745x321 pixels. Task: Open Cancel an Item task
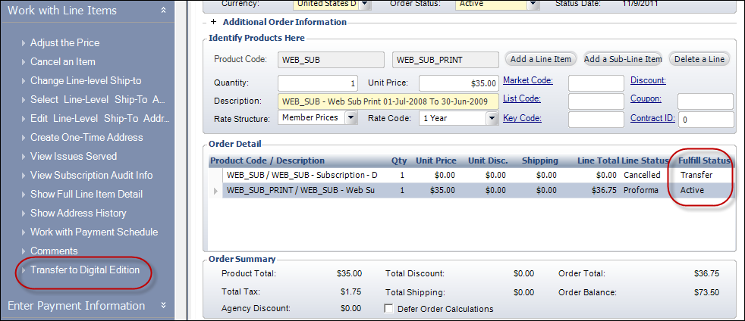(x=62, y=61)
